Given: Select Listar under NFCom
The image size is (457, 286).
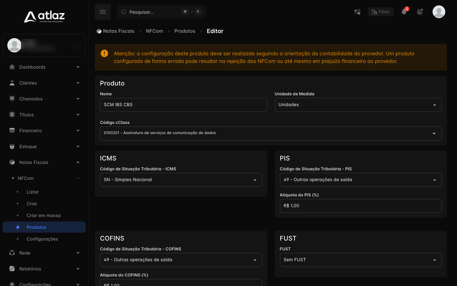Looking at the screenshot, I should [x=33, y=192].
